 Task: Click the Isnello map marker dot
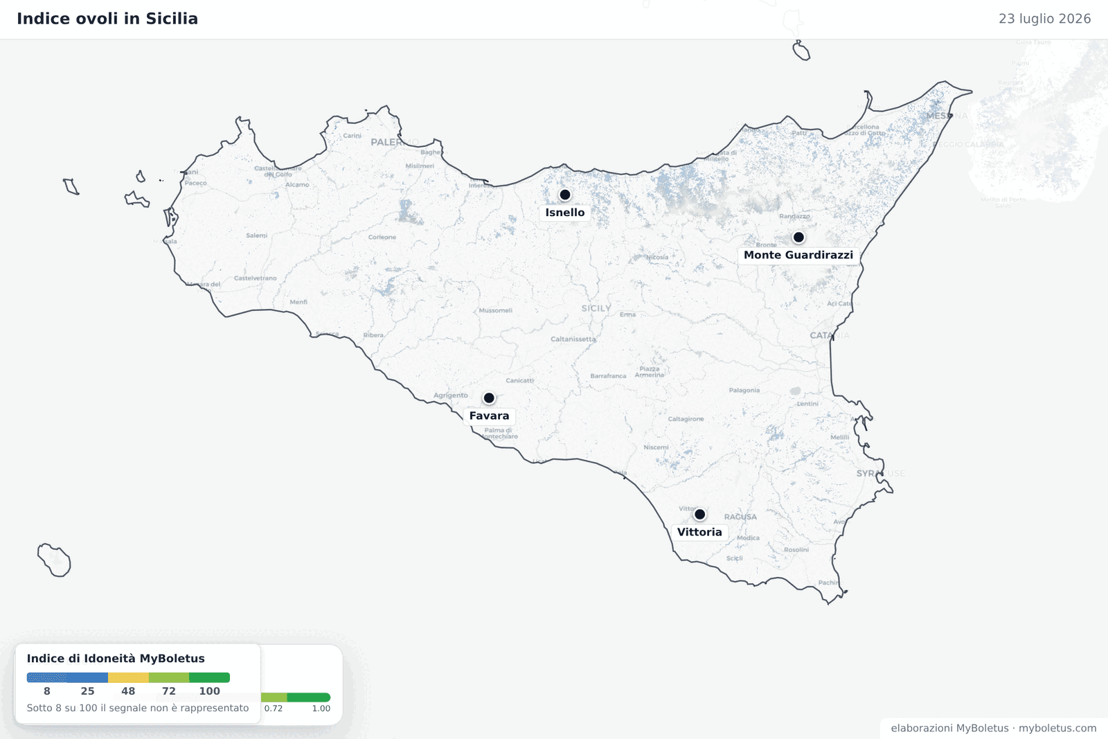click(x=565, y=195)
